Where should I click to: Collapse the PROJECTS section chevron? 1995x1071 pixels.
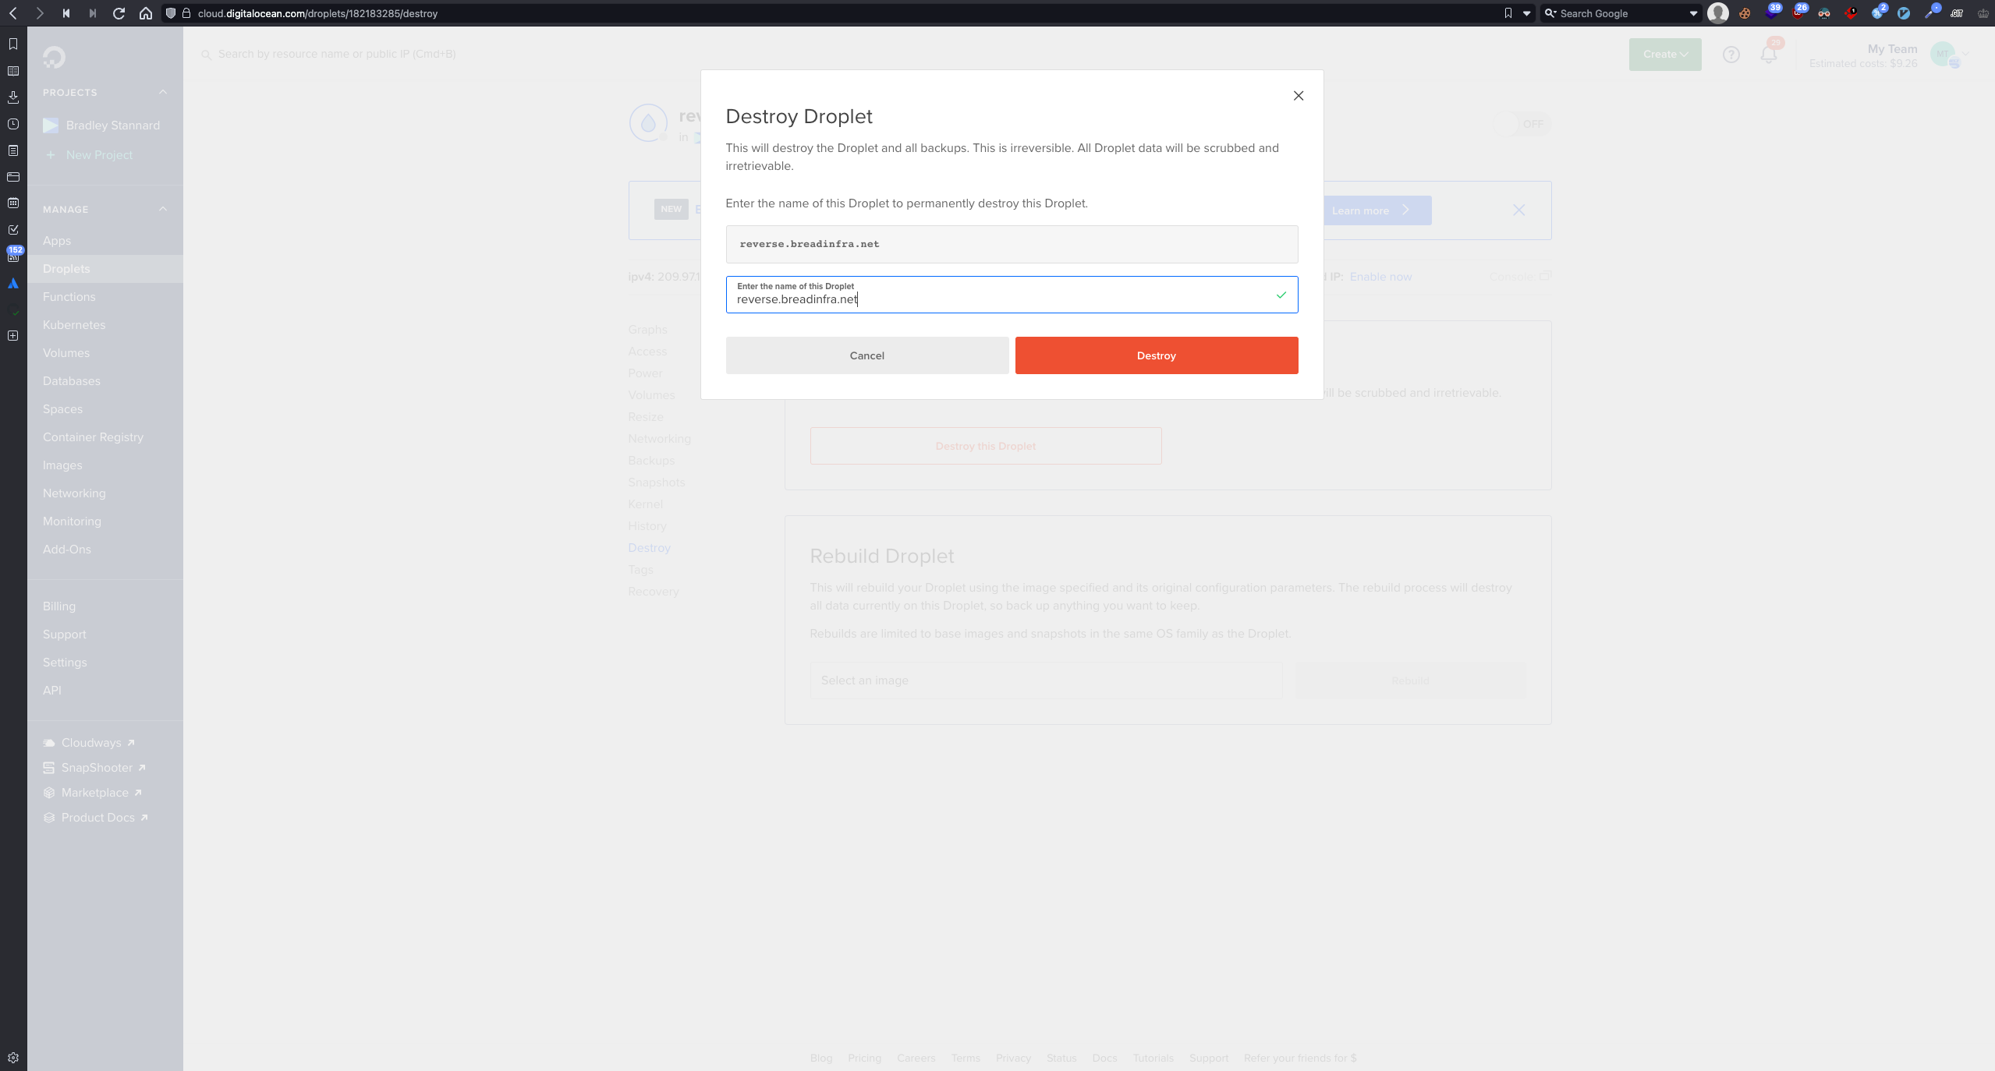(163, 92)
